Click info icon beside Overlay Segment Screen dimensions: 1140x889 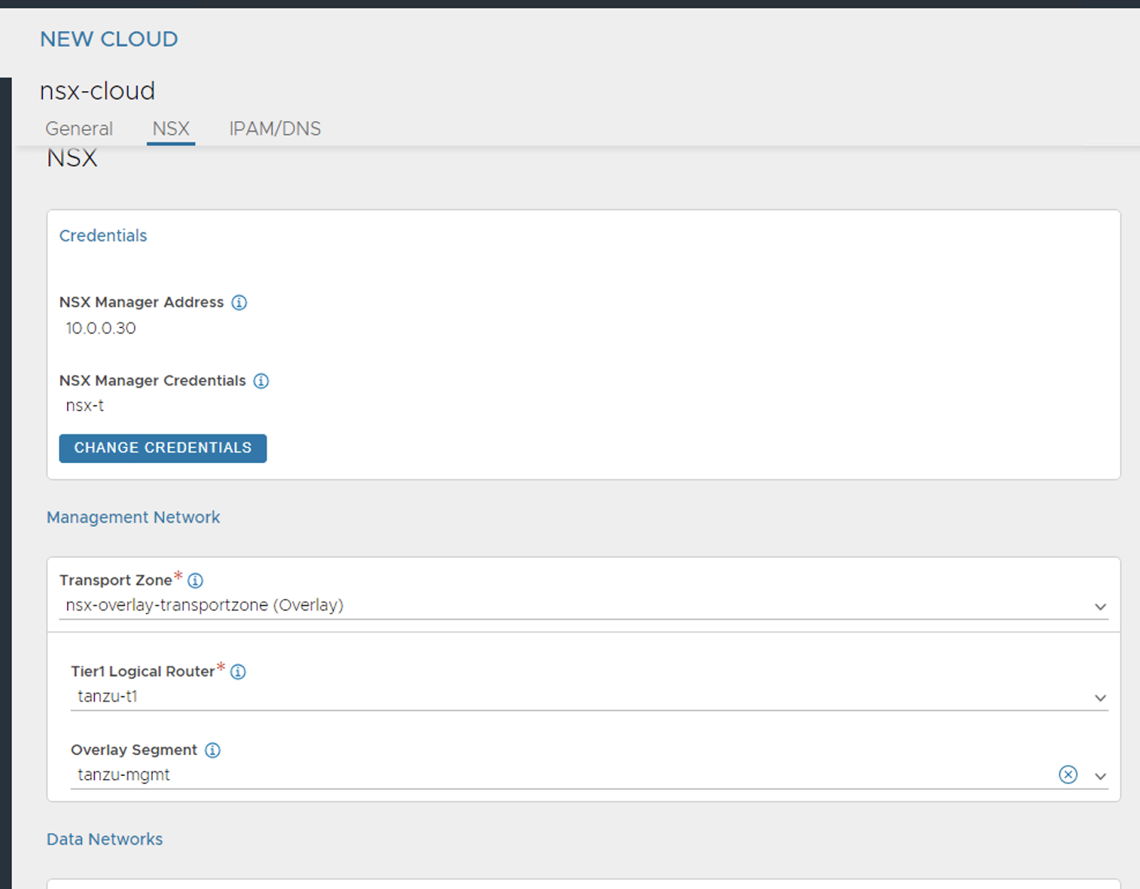click(212, 750)
